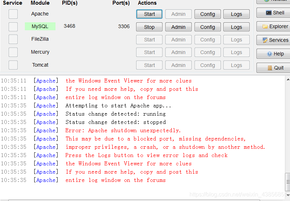Click the Mercury Config button

point(208,52)
